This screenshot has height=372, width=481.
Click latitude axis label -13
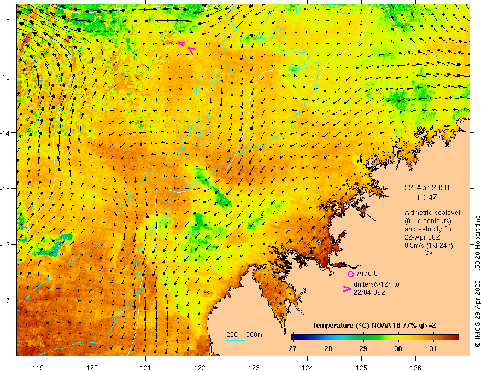(5, 77)
